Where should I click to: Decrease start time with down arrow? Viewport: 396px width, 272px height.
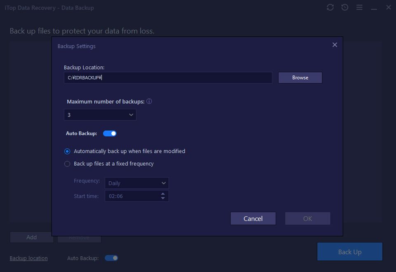click(163, 198)
